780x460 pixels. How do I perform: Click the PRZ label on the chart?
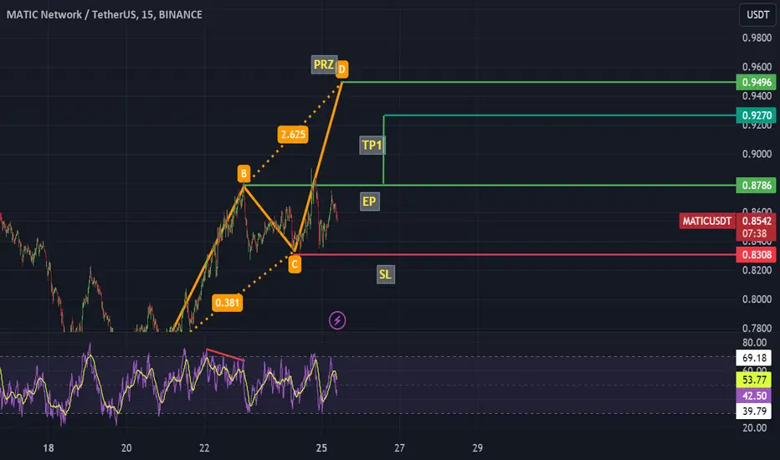pyautogui.click(x=324, y=64)
